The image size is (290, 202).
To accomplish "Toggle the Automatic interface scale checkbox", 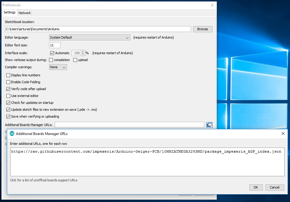I will (52, 53).
